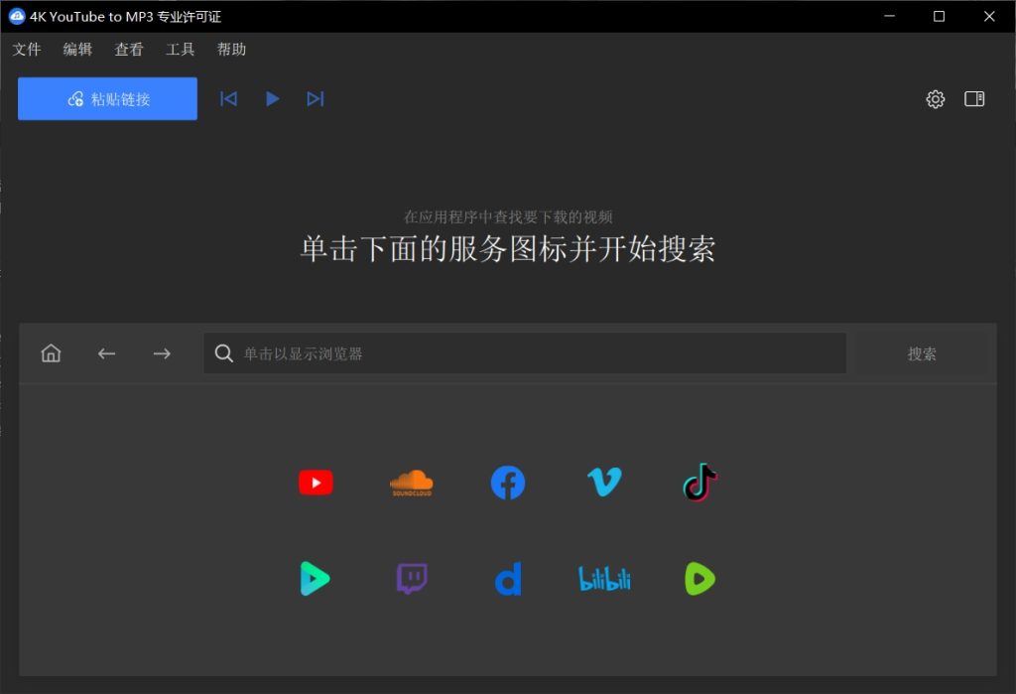Click the home icon in the browser bar
The image size is (1016, 694).
click(x=51, y=353)
